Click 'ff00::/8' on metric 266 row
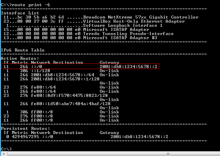This screenshot has width=220, height=156. pyautogui.click(x=42, y=120)
